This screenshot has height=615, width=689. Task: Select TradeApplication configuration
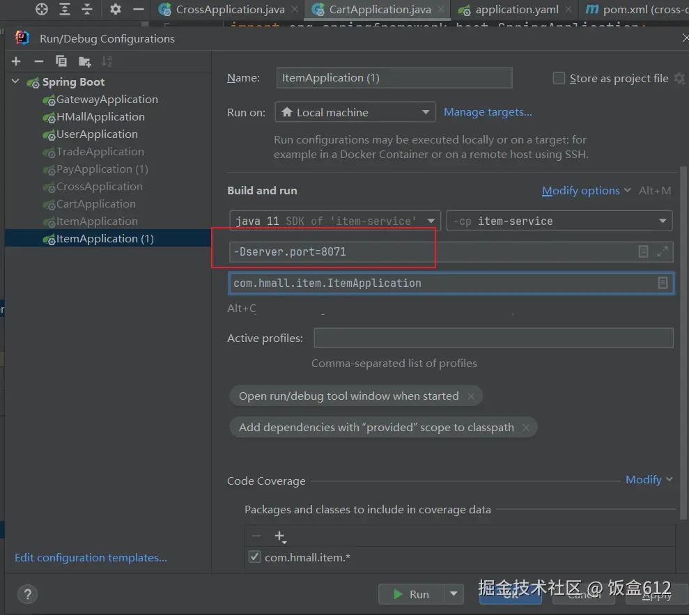tap(100, 152)
